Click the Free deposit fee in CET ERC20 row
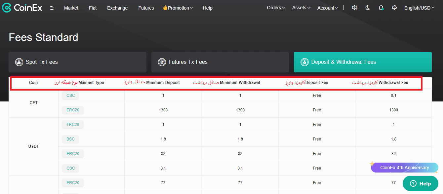 coord(317,110)
